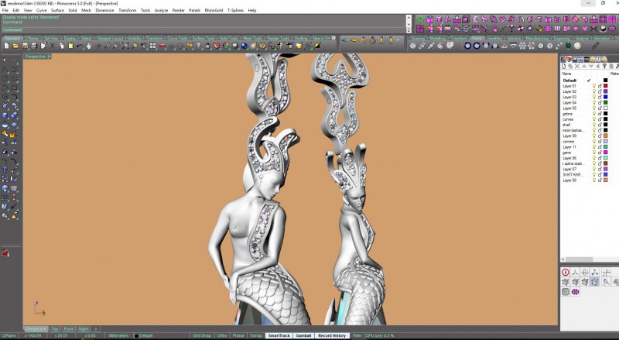Click the Zoom Extents icon
Viewport: 619px width, 340px height.
[125, 46]
